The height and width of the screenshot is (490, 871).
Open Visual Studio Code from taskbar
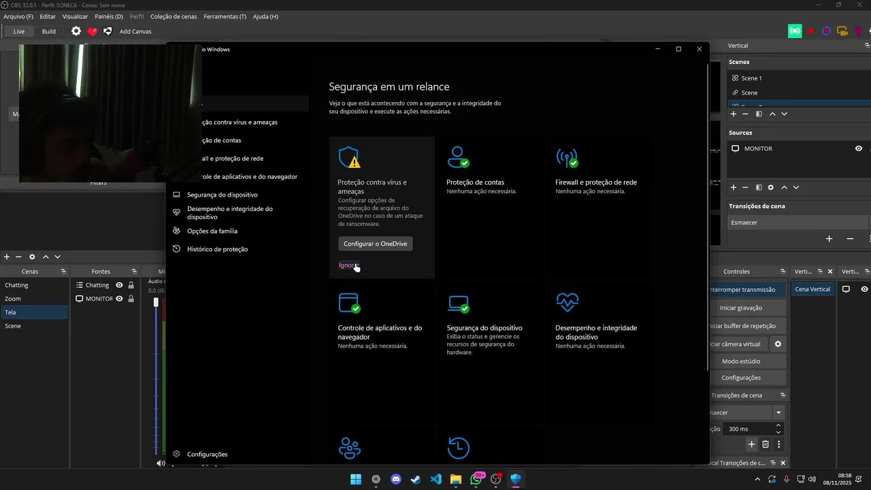436,479
